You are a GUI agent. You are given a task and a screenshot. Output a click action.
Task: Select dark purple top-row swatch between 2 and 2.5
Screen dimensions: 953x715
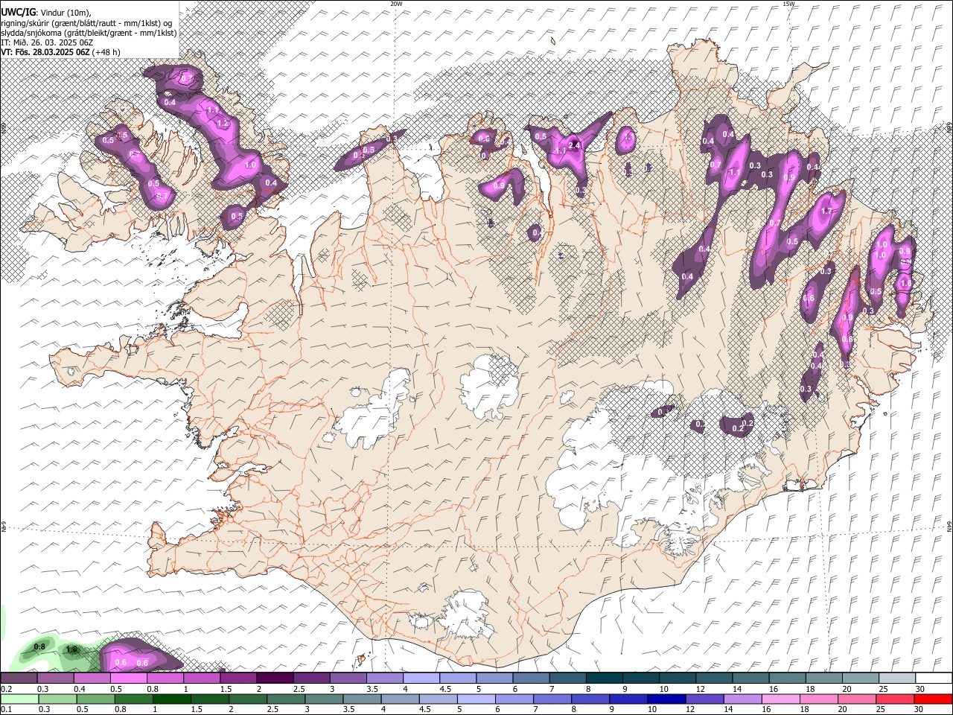pos(275,679)
